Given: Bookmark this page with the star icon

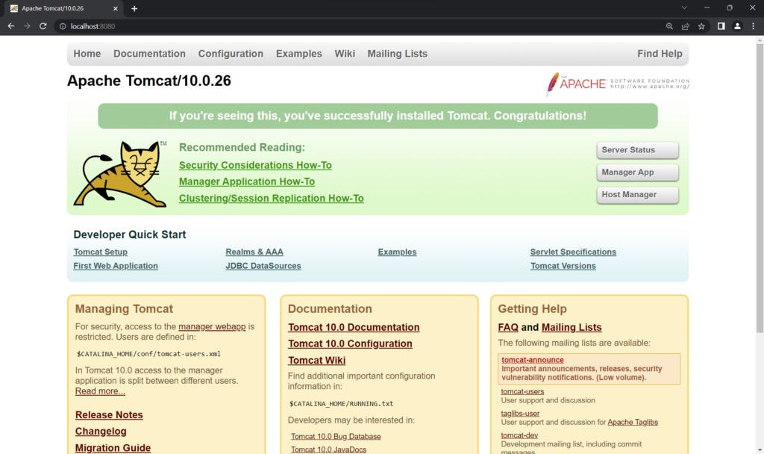Looking at the screenshot, I should point(701,26).
